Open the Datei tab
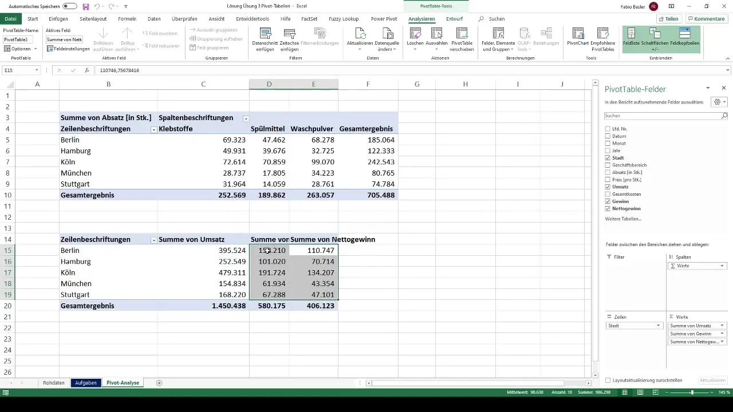Image resolution: width=733 pixels, height=412 pixels. 11,19
